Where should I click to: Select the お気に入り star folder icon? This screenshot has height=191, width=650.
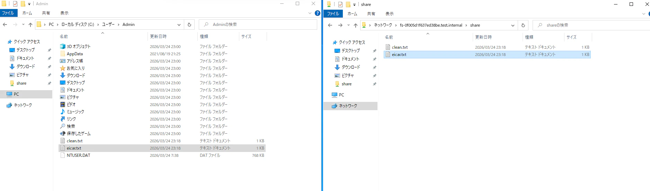click(63, 68)
